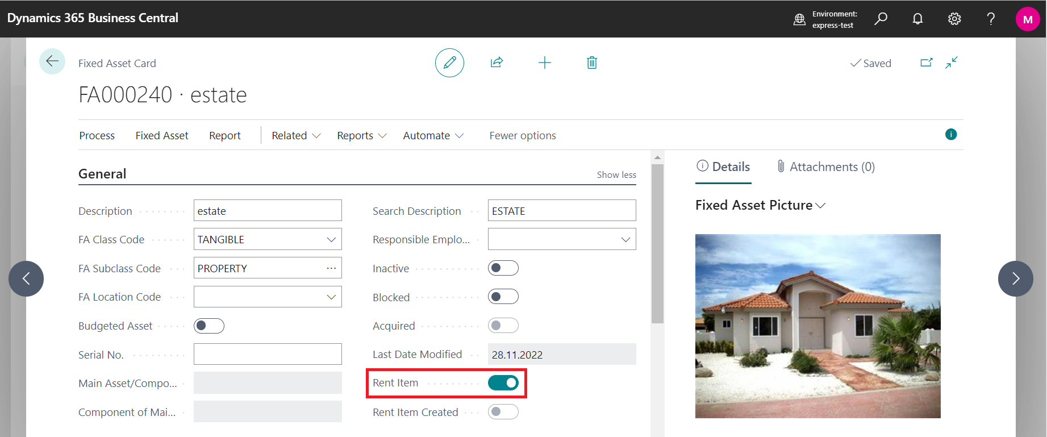Open the notifications bell

coord(917,19)
